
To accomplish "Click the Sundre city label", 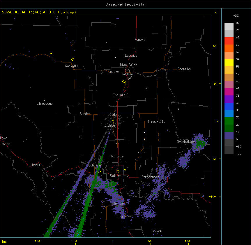I will pos(85,114).
